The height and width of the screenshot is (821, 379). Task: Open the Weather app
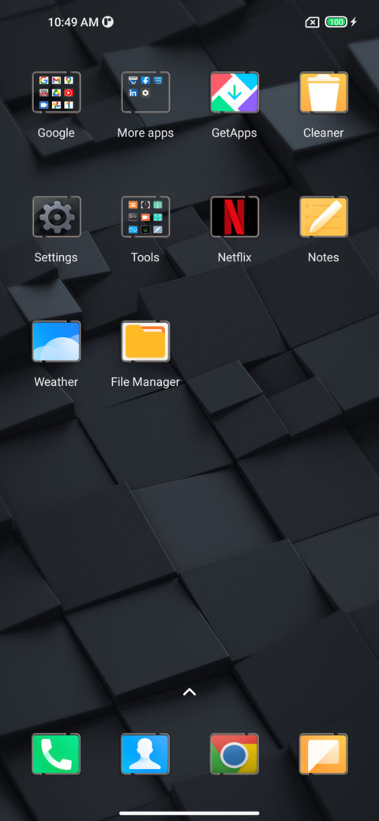point(57,341)
